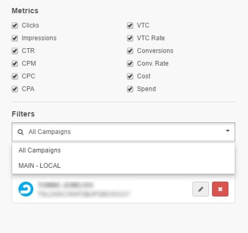Screen dimensions: 248x233
Task: Toggle the CPC metric checkbox
Action: pyautogui.click(x=15, y=76)
